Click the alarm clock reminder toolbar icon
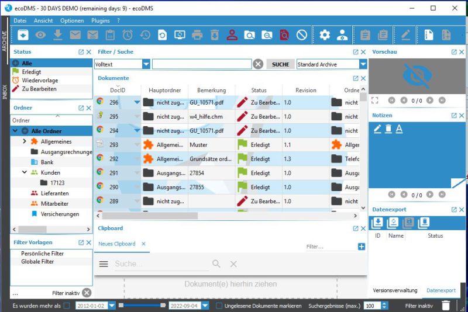468x312 pixels. [128, 35]
